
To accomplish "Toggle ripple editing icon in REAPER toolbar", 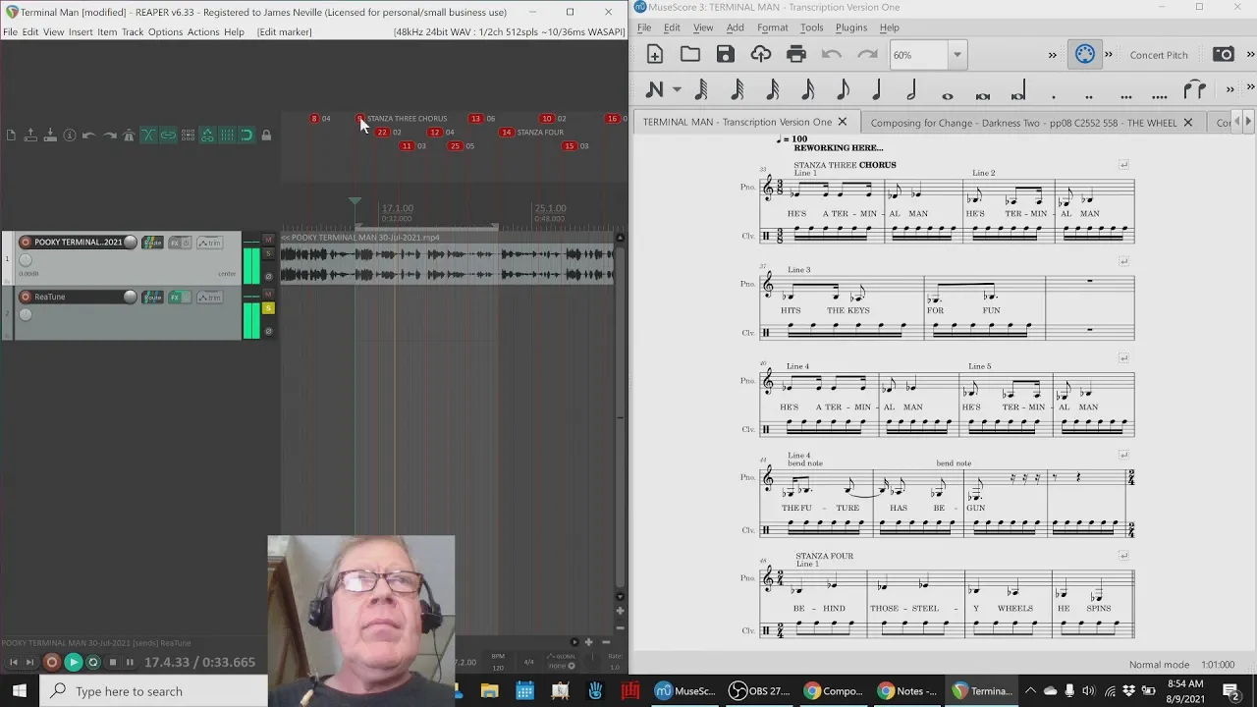I will point(188,135).
